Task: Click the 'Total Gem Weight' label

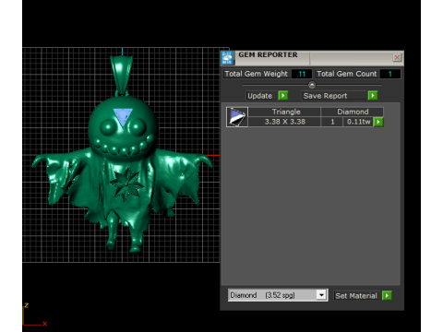Action: (x=257, y=74)
